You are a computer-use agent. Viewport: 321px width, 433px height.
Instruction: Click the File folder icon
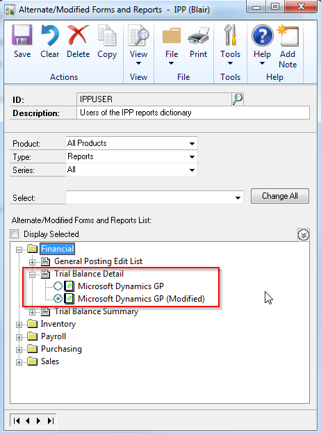[172, 35]
